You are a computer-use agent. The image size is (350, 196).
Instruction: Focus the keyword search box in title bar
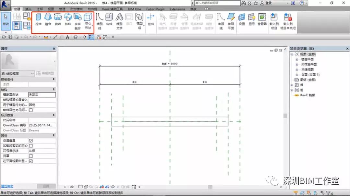[x=217, y=3]
